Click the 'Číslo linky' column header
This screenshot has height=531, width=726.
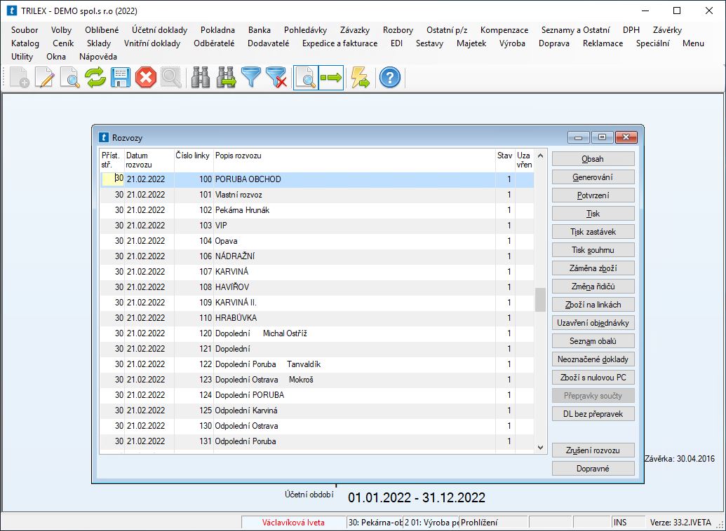pyautogui.click(x=194, y=160)
